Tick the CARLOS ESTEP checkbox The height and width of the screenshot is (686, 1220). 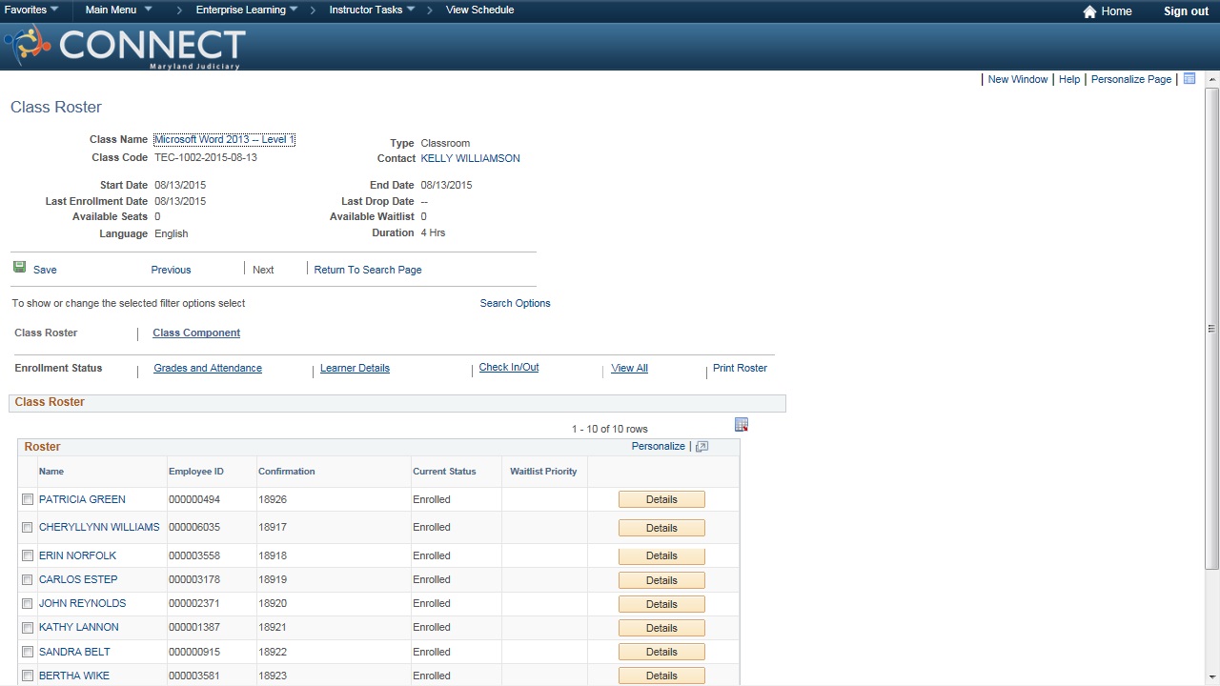28,579
